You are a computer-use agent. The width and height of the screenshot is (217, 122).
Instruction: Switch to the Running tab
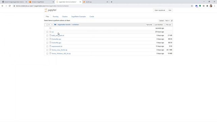pyautogui.click(x=56, y=17)
